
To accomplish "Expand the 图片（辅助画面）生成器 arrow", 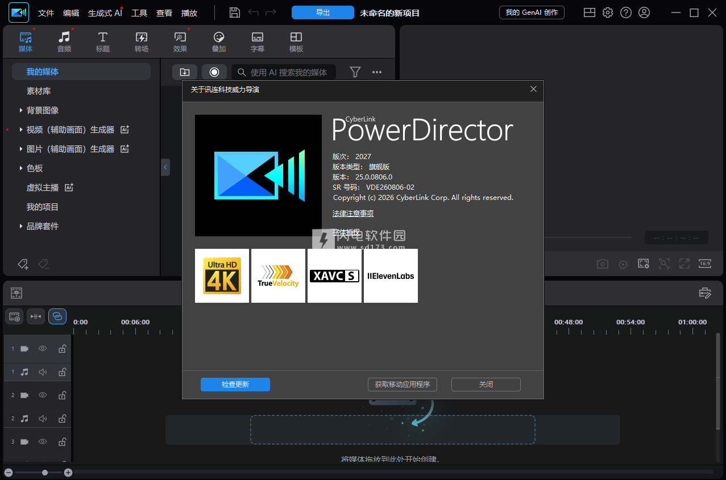I will pyautogui.click(x=21, y=149).
